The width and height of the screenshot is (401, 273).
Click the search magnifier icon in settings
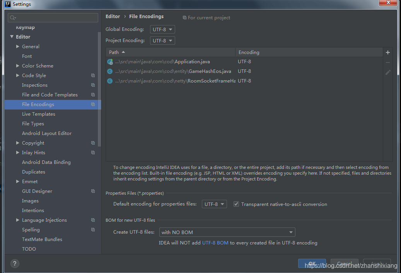pyautogui.click(x=13, y=18)
